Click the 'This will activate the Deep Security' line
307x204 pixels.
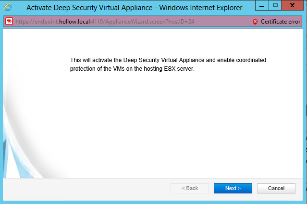(168, 60)
